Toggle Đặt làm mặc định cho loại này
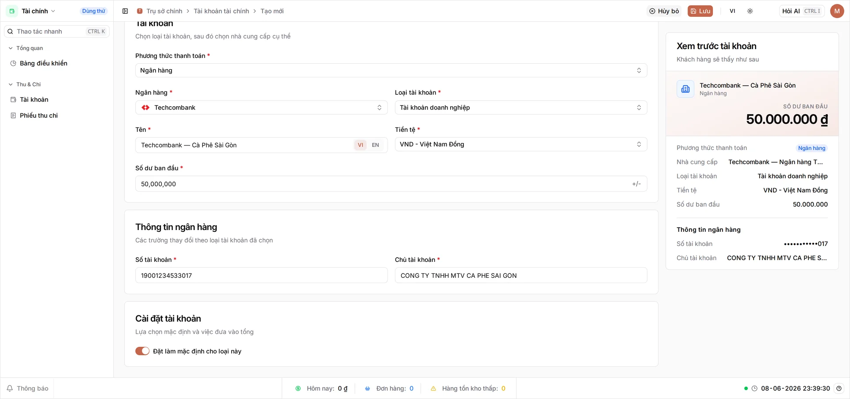The height and width of the screenshot is (399, 850). pos(142,351)
